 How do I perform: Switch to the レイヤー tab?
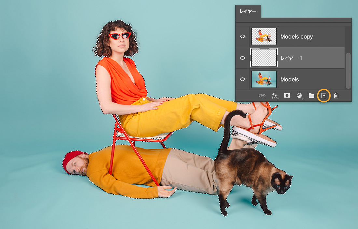click(x=248, y=11)
